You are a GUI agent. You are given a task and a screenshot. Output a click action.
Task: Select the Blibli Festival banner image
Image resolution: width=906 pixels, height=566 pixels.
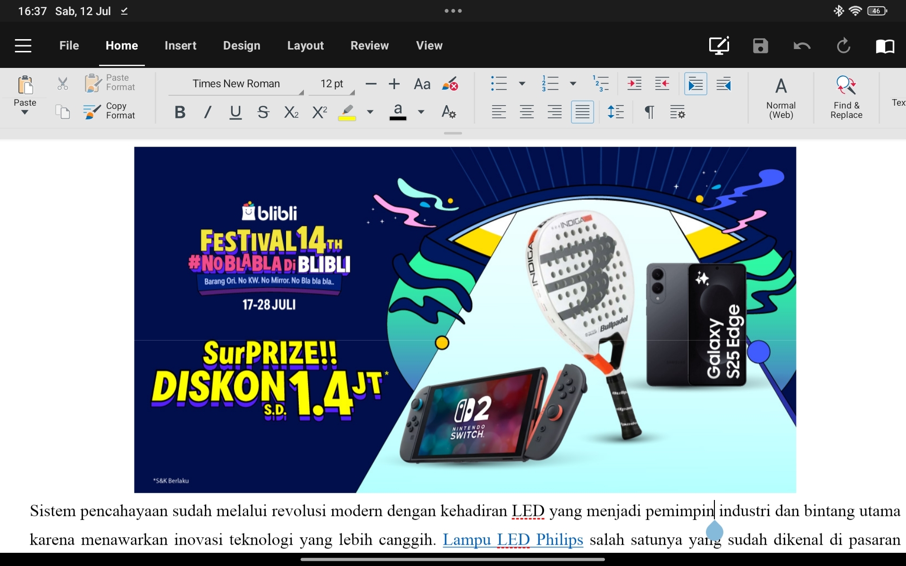tap(465, 320)
